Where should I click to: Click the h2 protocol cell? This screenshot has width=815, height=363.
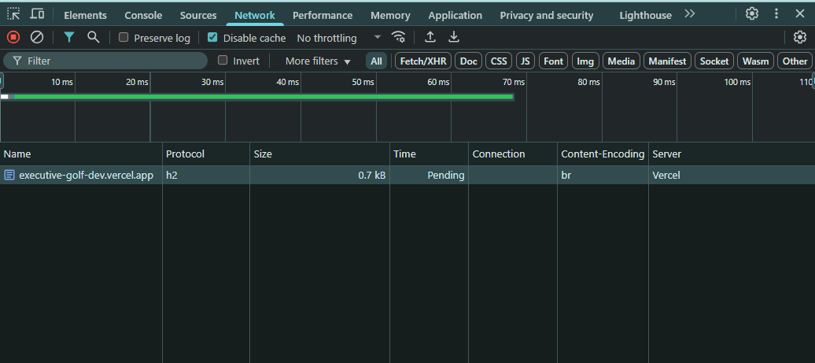click(206, 176)
